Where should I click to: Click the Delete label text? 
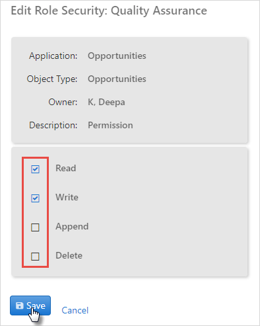(69, 255)
